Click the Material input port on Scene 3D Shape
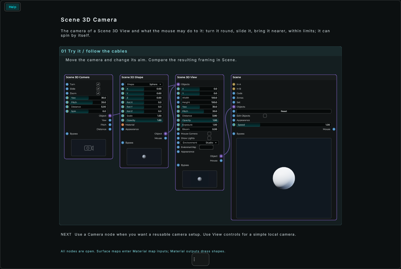The width and height of the screenshot is (401, 269). [122, 125]
